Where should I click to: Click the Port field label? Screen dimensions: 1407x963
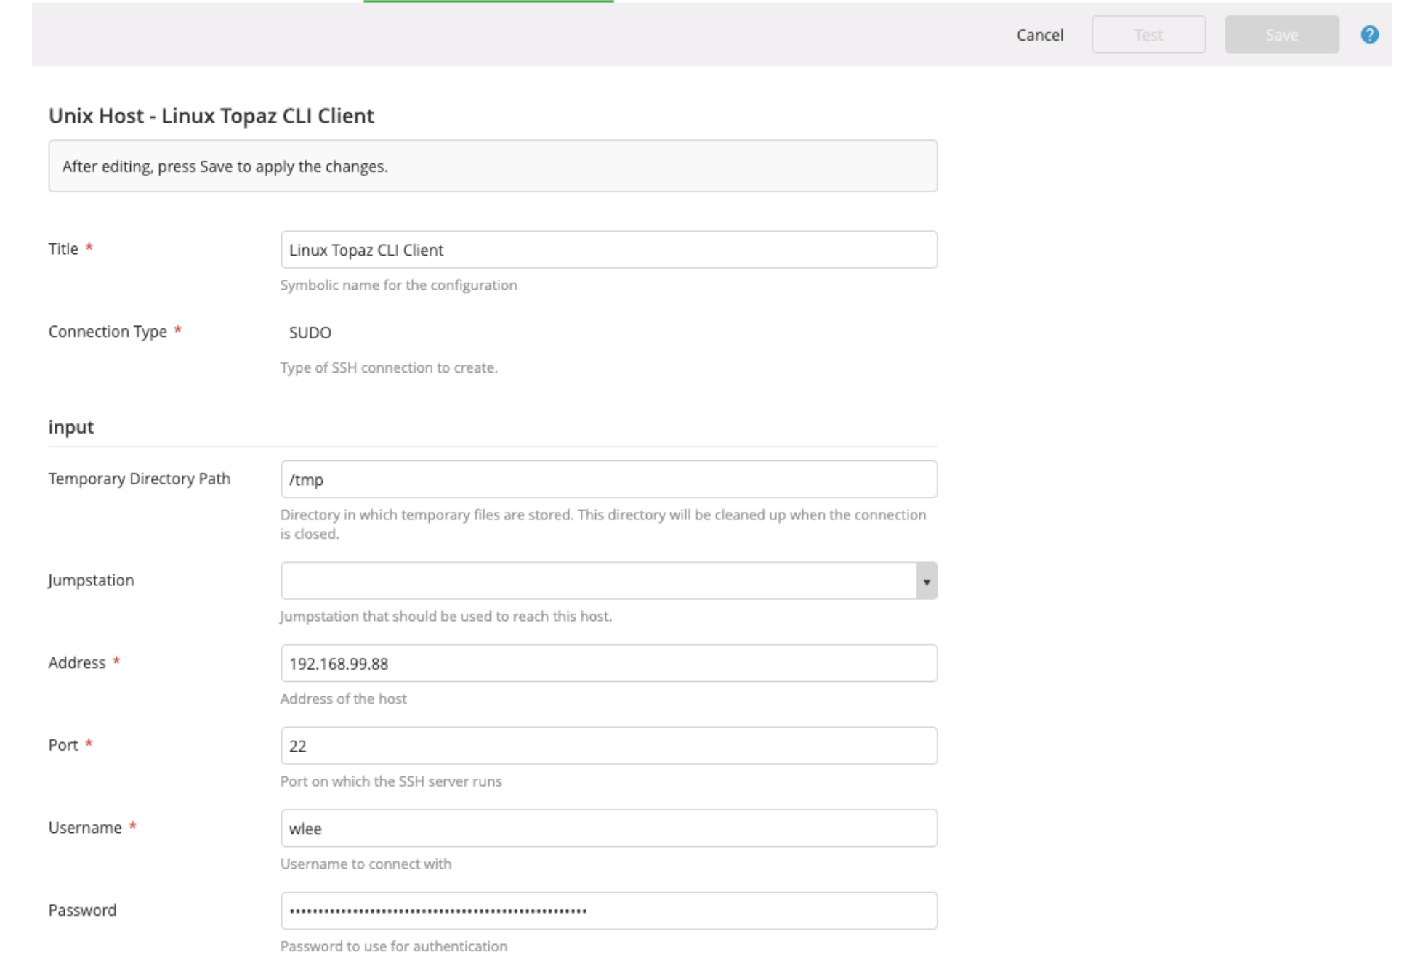[x=63, y=745]
